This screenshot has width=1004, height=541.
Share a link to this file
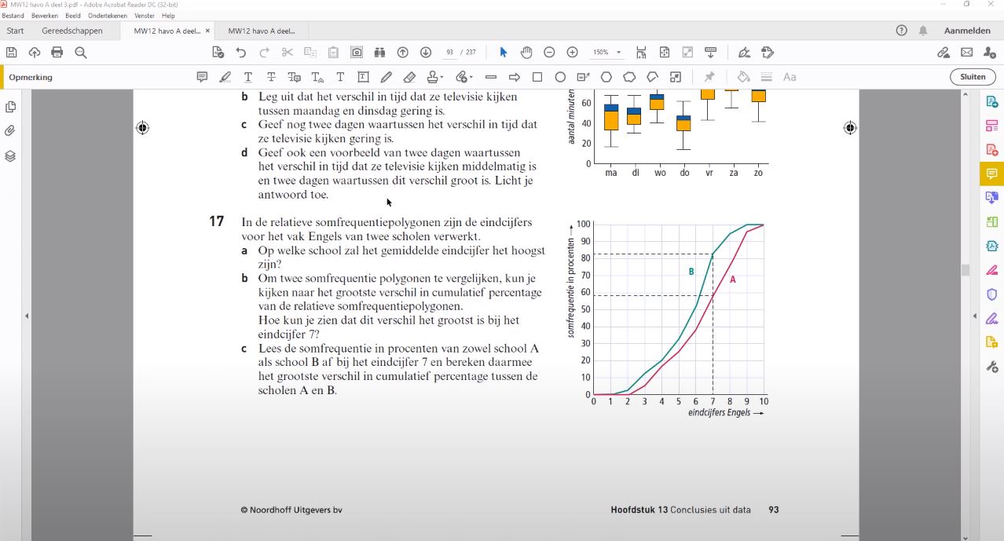(944, 52)
